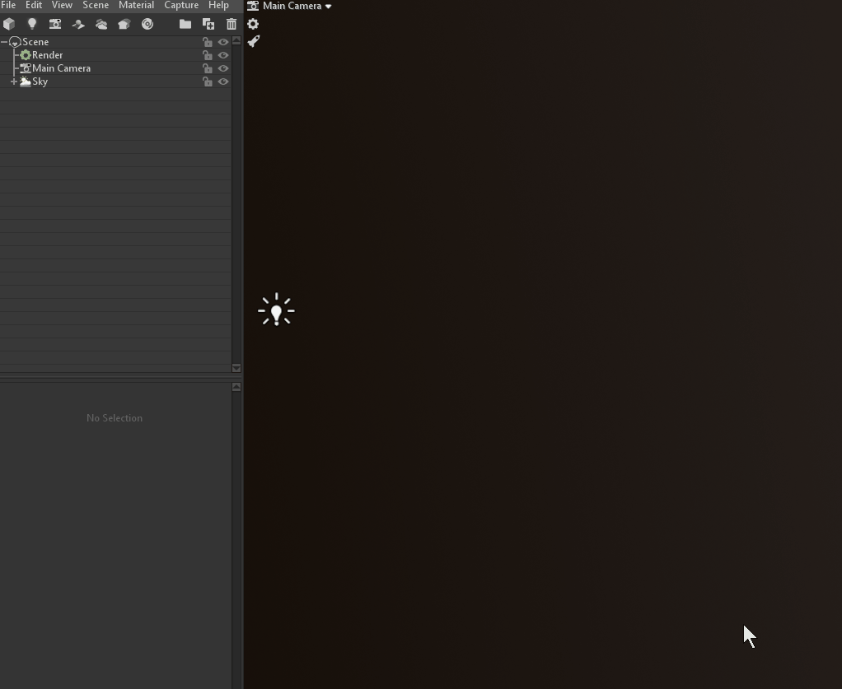842x689 pixels.
Task: Click the outliner scrollbar up arrow
Action: coord(236,41)
